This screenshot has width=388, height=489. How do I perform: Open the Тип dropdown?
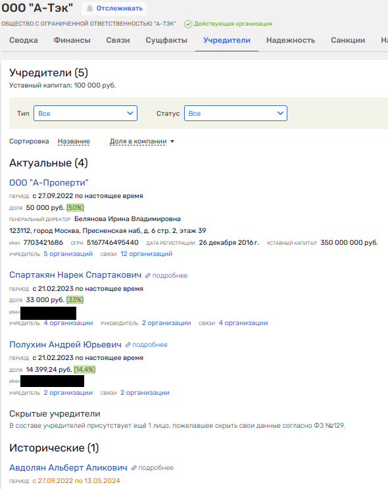(85, 113)
